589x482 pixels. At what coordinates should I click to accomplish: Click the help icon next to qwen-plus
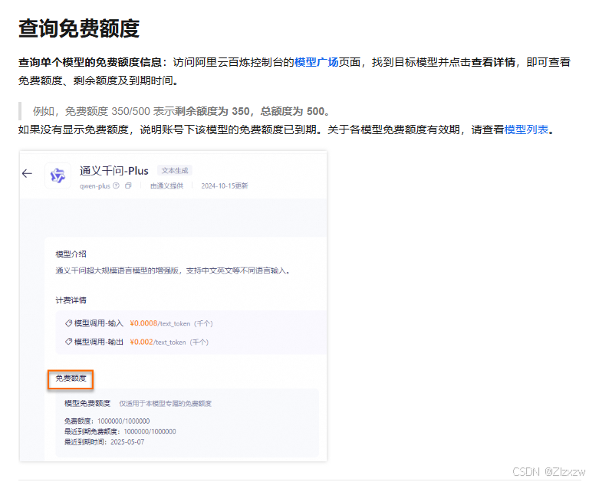pos(116,185)
